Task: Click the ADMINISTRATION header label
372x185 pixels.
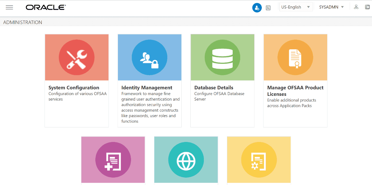Action: (x=22, y=22)
